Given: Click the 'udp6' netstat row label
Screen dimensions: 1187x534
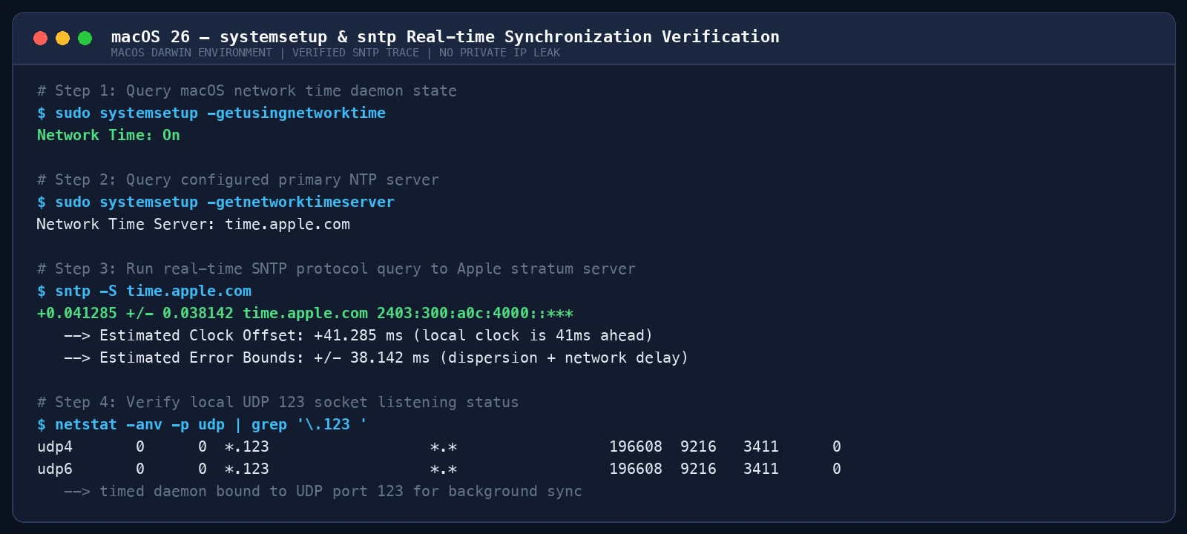Looking at the screenshot, I should [x=55, y=469].
